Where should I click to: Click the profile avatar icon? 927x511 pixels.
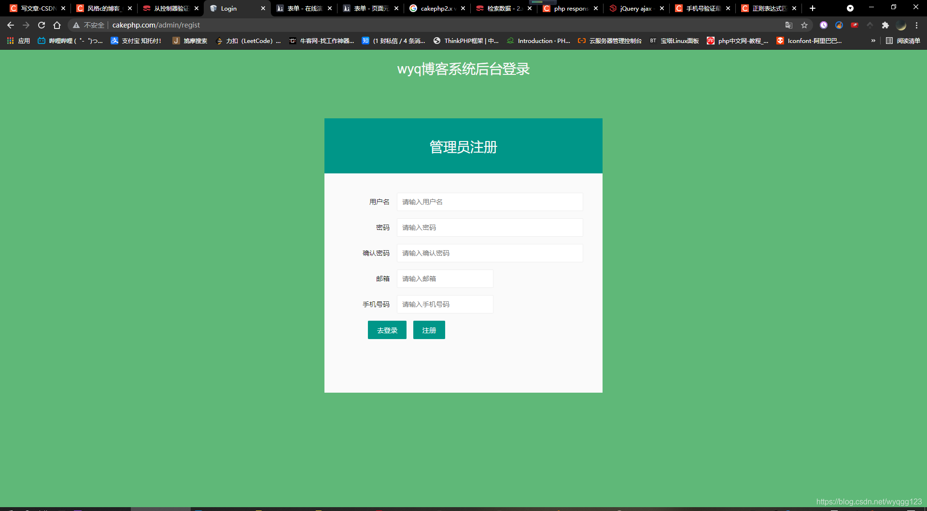coord(901,25)
